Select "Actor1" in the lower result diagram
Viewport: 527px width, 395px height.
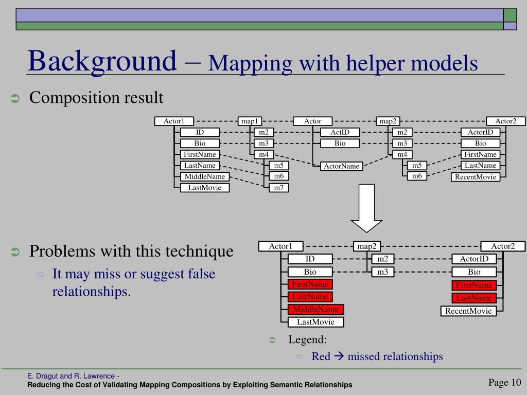point(280,246)
